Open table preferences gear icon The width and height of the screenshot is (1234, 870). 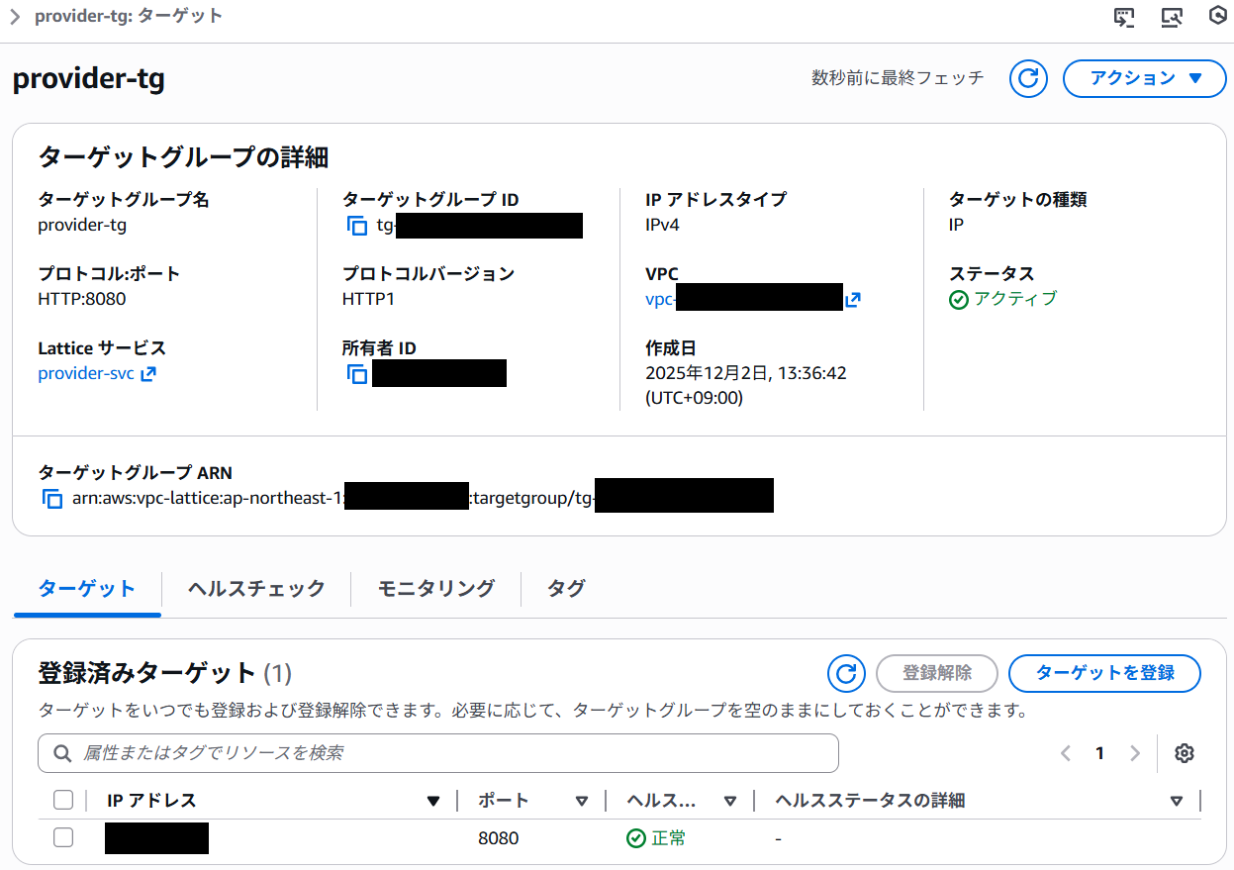pyautogui.click(x=1184, y=753)
